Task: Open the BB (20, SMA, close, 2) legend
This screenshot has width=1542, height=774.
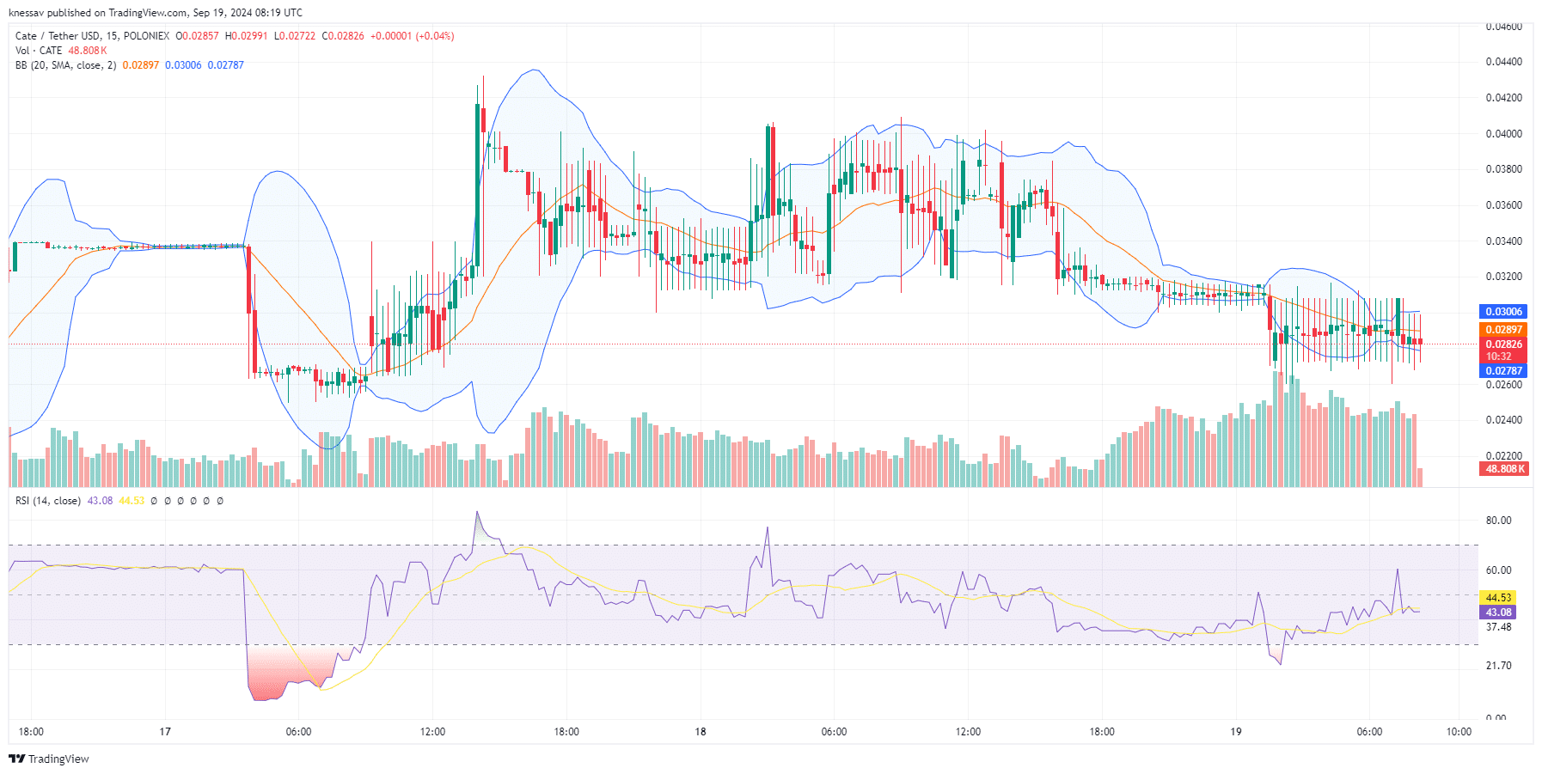Action: coord(65,65)
